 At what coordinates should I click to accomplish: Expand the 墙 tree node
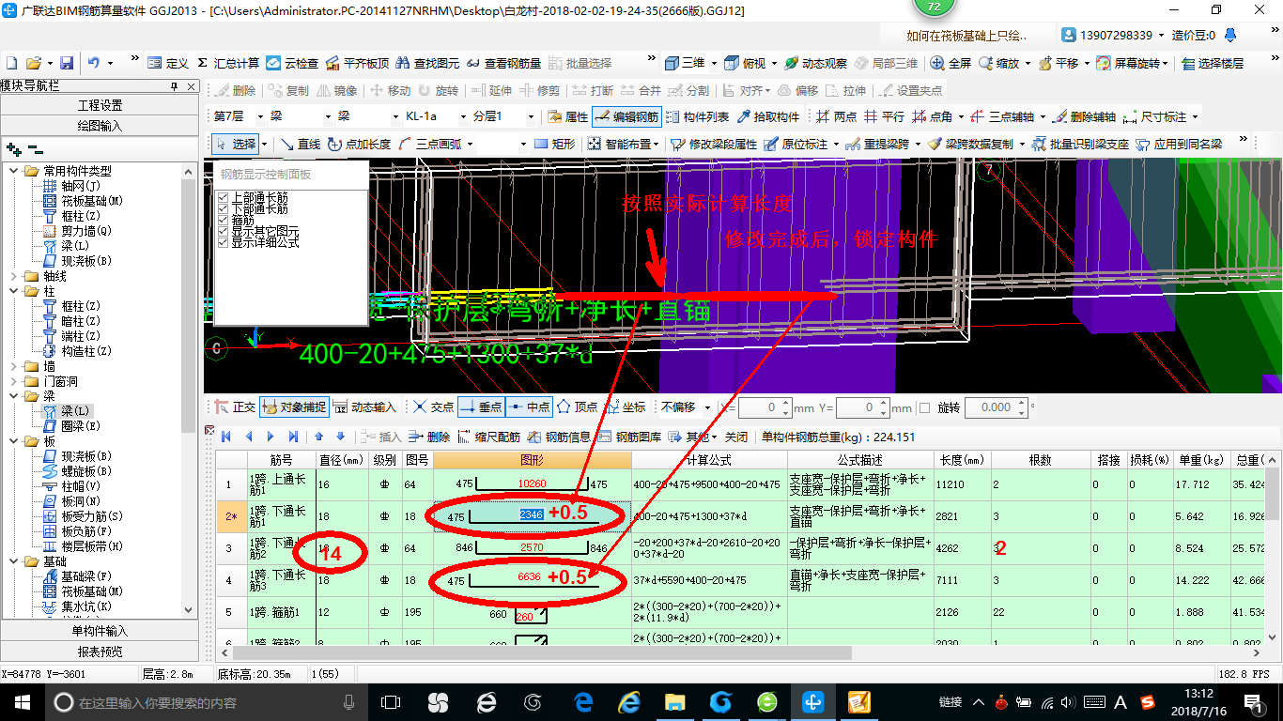[13, 366]
